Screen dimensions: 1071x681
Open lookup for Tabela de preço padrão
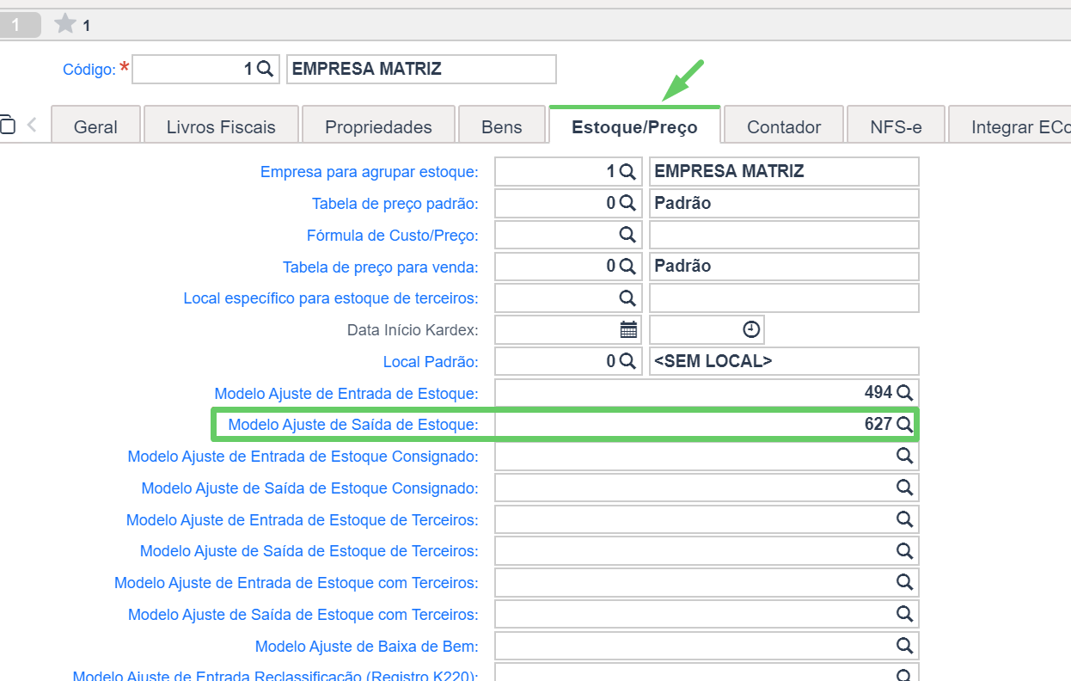pos(627,204)
